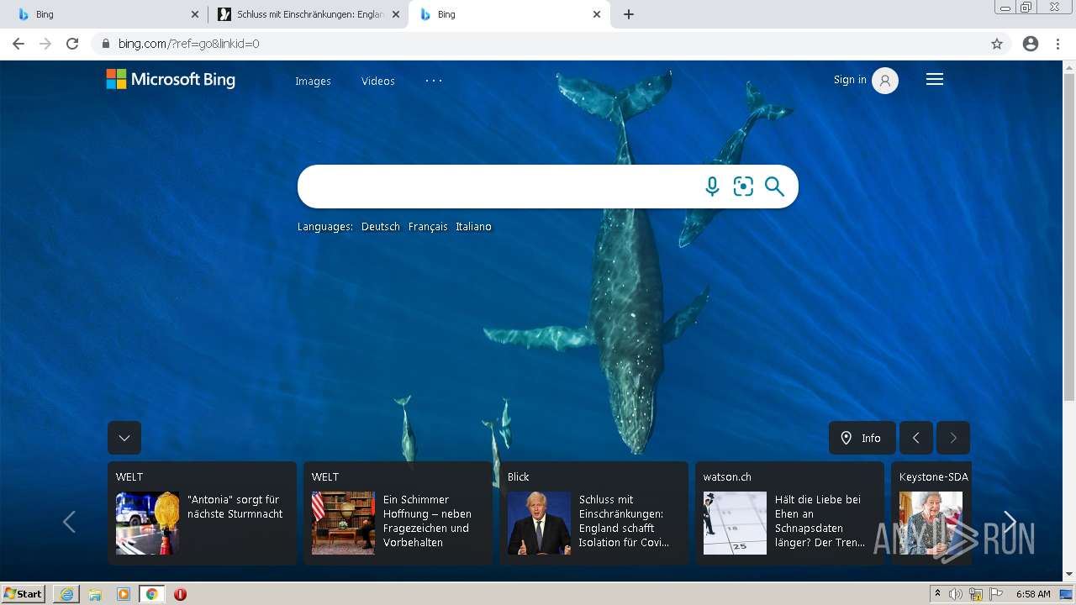Reload the page

(72, 44)
